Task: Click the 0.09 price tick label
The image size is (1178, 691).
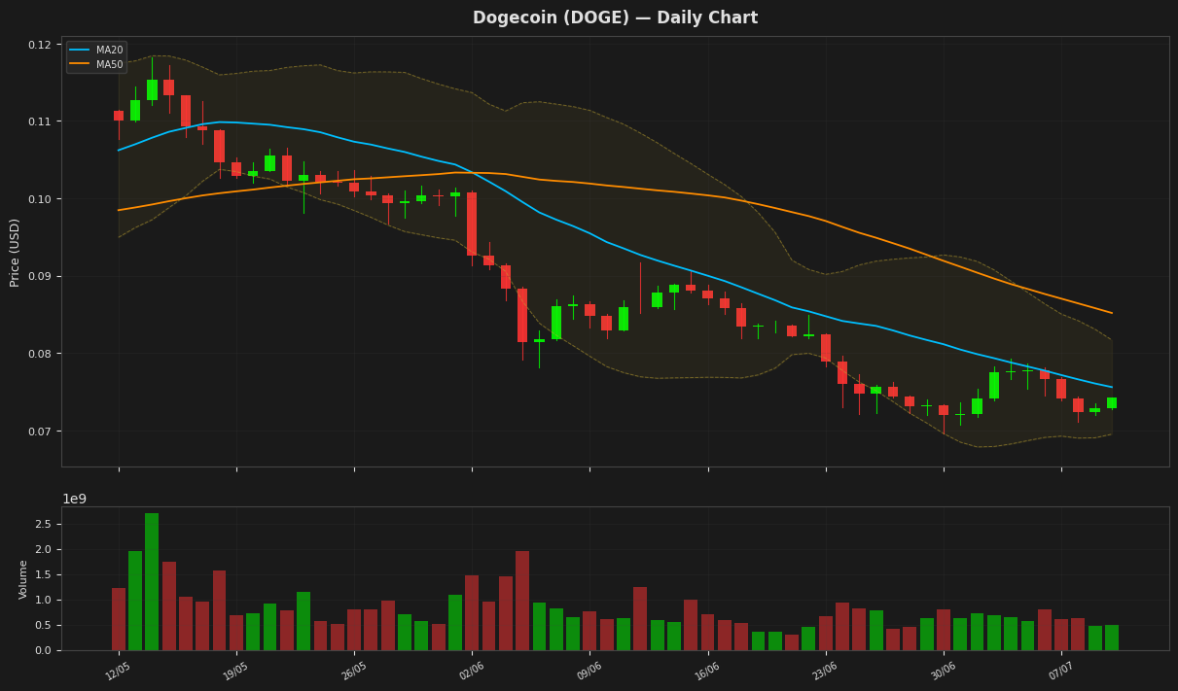Action: [40, 277]
